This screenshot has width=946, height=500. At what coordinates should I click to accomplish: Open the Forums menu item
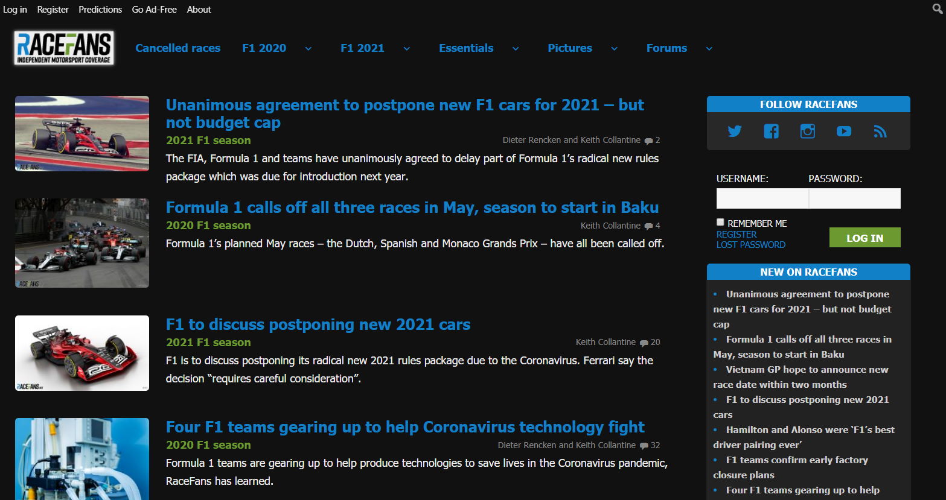(666, 48)
